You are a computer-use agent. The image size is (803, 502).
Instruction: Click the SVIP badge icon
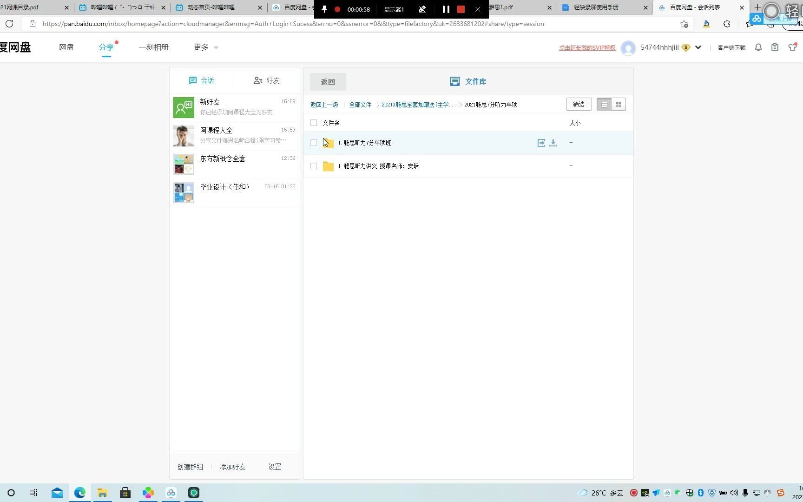[x=686, y=47]
